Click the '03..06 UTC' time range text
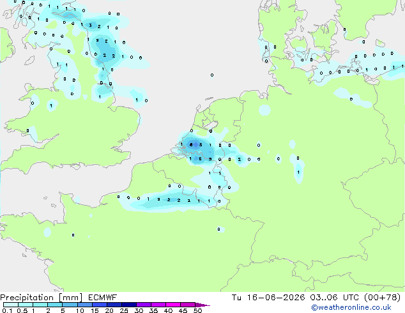Screen dimensions: 405x313 pyautogui.click(x=334, y=298)
